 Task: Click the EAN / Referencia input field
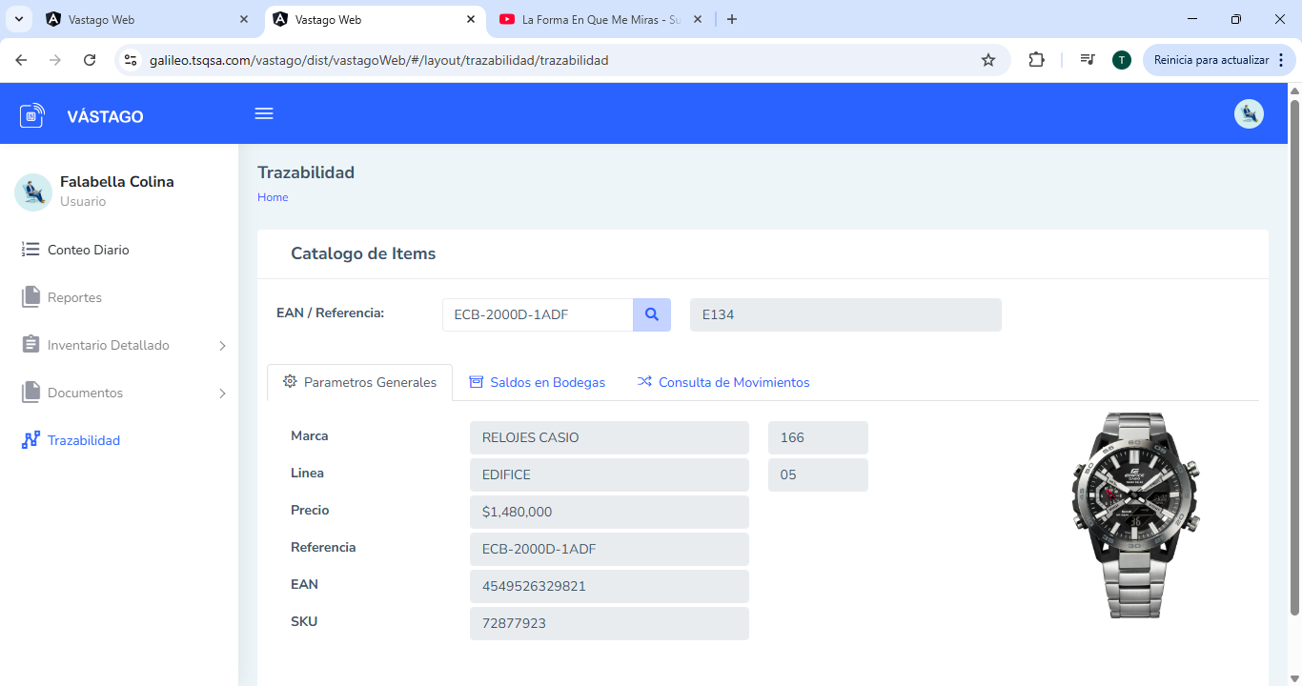point(538,314)
